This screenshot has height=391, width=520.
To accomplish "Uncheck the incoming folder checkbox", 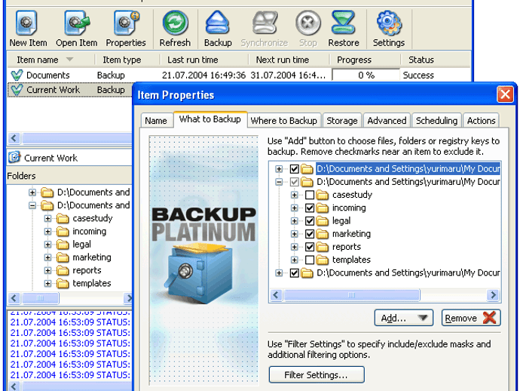I will point(310,208).
